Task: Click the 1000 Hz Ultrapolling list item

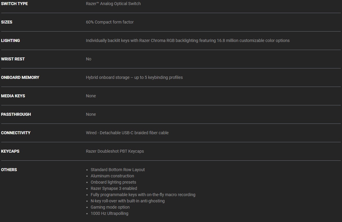Action: coord(109,213)
